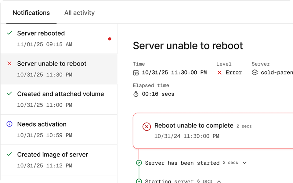Open the Needs activation notification
293x183 pixels.
59,130
